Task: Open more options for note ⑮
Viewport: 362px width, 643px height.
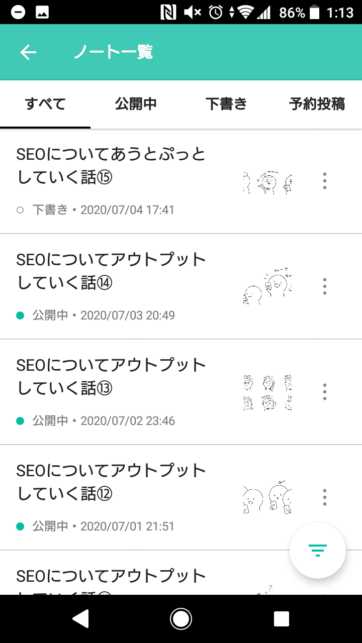Action: [x=325, y=181]
